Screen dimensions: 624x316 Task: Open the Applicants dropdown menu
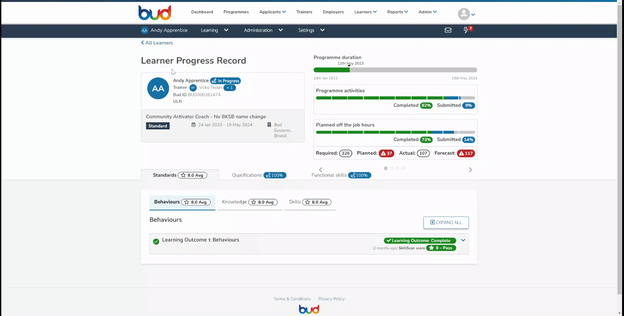[272, 12]
